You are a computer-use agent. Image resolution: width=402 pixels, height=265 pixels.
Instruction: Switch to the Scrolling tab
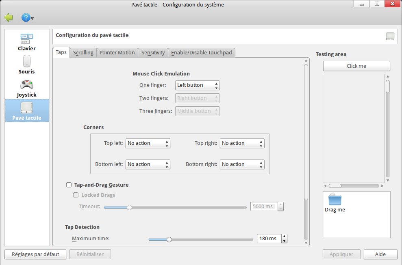[83, 53]
